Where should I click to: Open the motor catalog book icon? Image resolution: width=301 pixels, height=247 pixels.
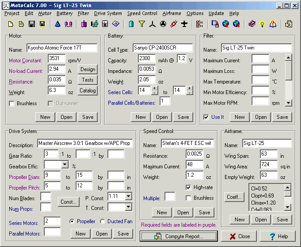(115, 24)
